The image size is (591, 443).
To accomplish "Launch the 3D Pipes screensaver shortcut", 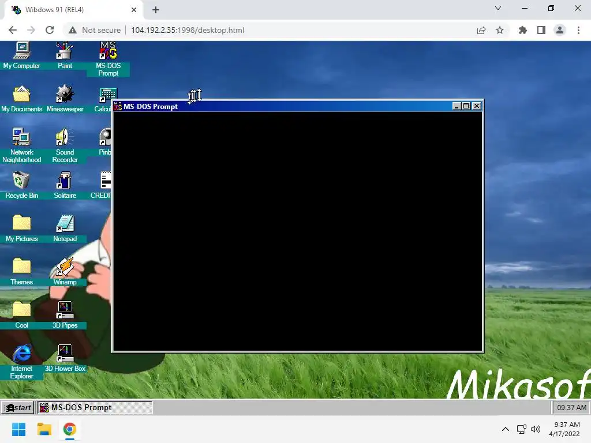I will [65, 315].
